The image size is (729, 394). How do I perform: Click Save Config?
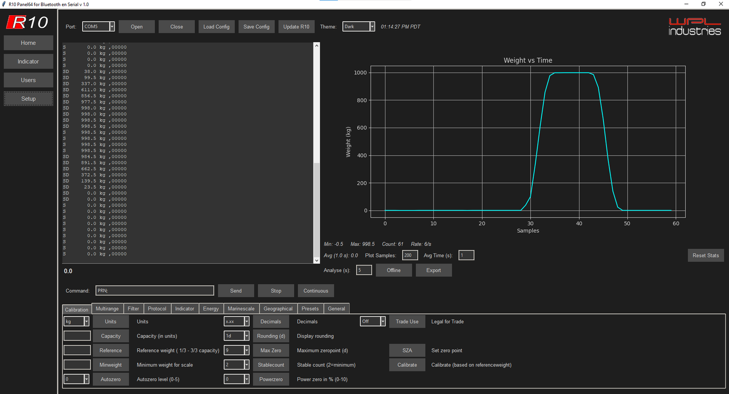[256, 27]
